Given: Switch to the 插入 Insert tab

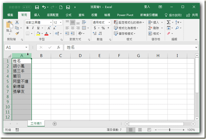Looking at the screenshot, I should (37, 15).
